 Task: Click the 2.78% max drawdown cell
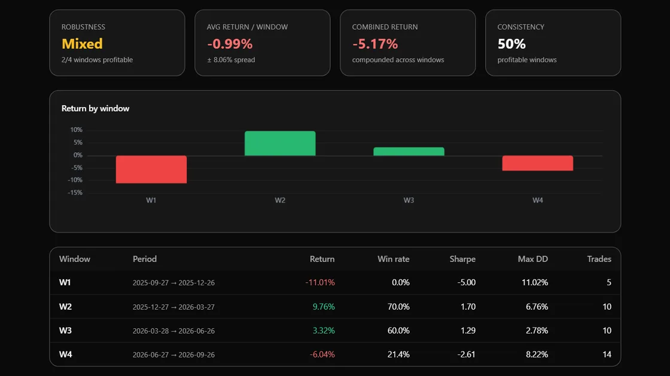tap(537, 331)
